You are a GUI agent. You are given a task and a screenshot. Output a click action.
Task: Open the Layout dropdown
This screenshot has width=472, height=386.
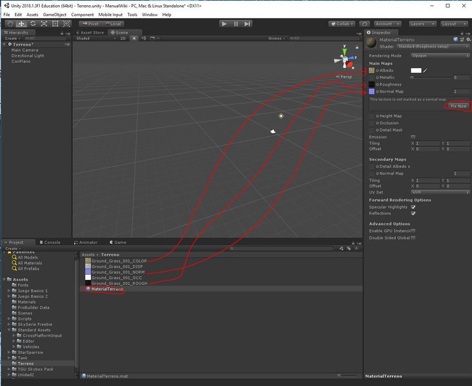454,24
